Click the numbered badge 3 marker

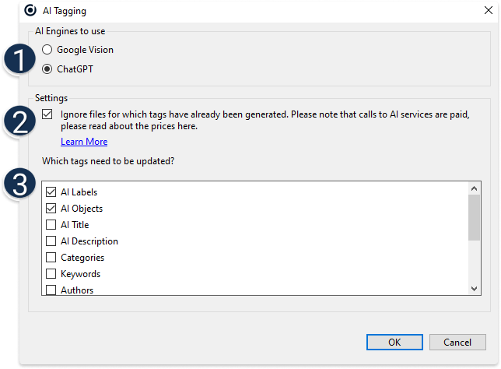click(19, 183)
